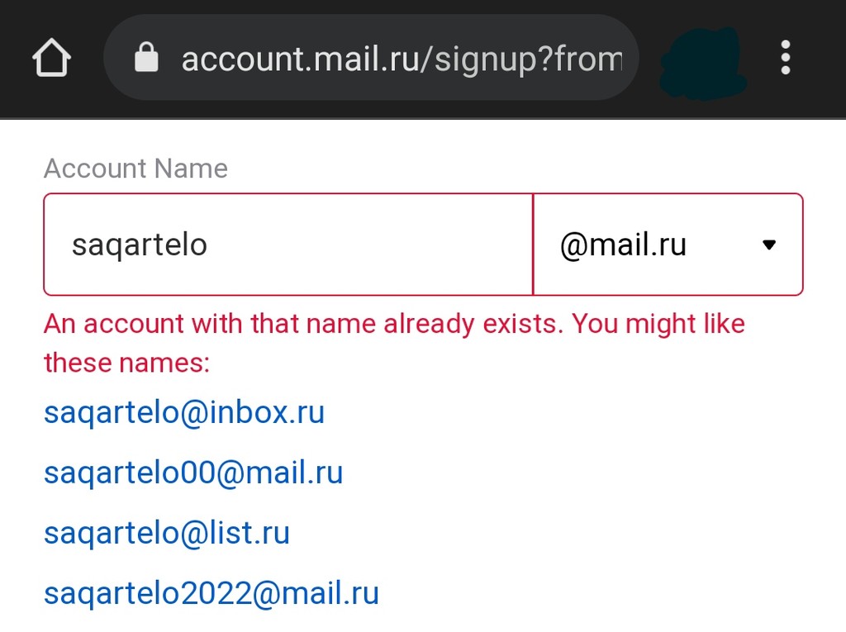Viewport: 846px width, 632px height.
Task: Choose suggested name saqartelo@inbox.ru
Action: click(x=183, y=412)
